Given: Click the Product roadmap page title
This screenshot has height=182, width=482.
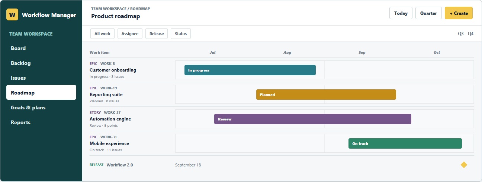Looking at the screenshot, I should click(116, 16).
